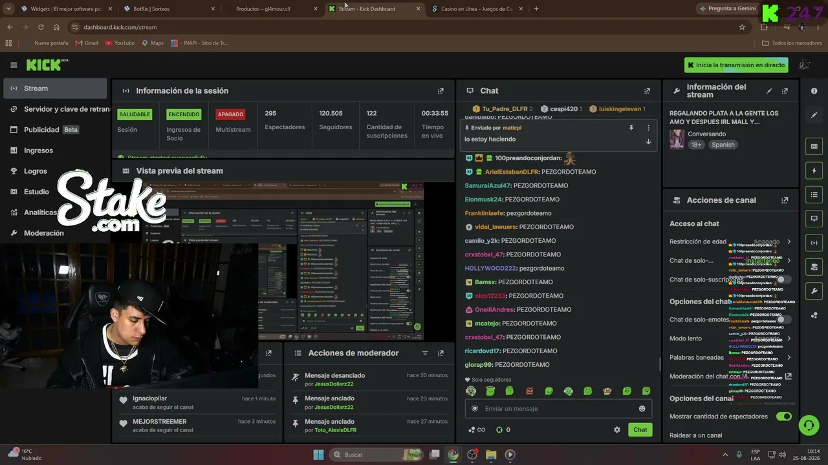Viewport: 828px width, 465px height.
Task: Click the Raidear a un canal option
Action: 696,435
